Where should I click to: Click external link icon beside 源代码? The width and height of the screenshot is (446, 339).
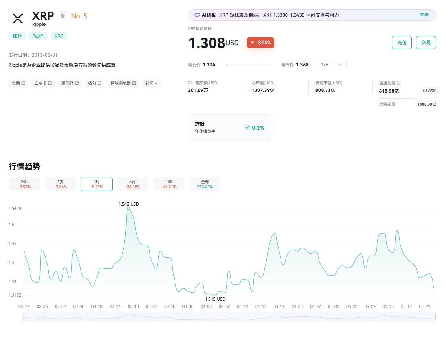coord(76,83)
